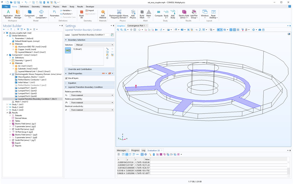Click Import in the Geometry group

90,11
